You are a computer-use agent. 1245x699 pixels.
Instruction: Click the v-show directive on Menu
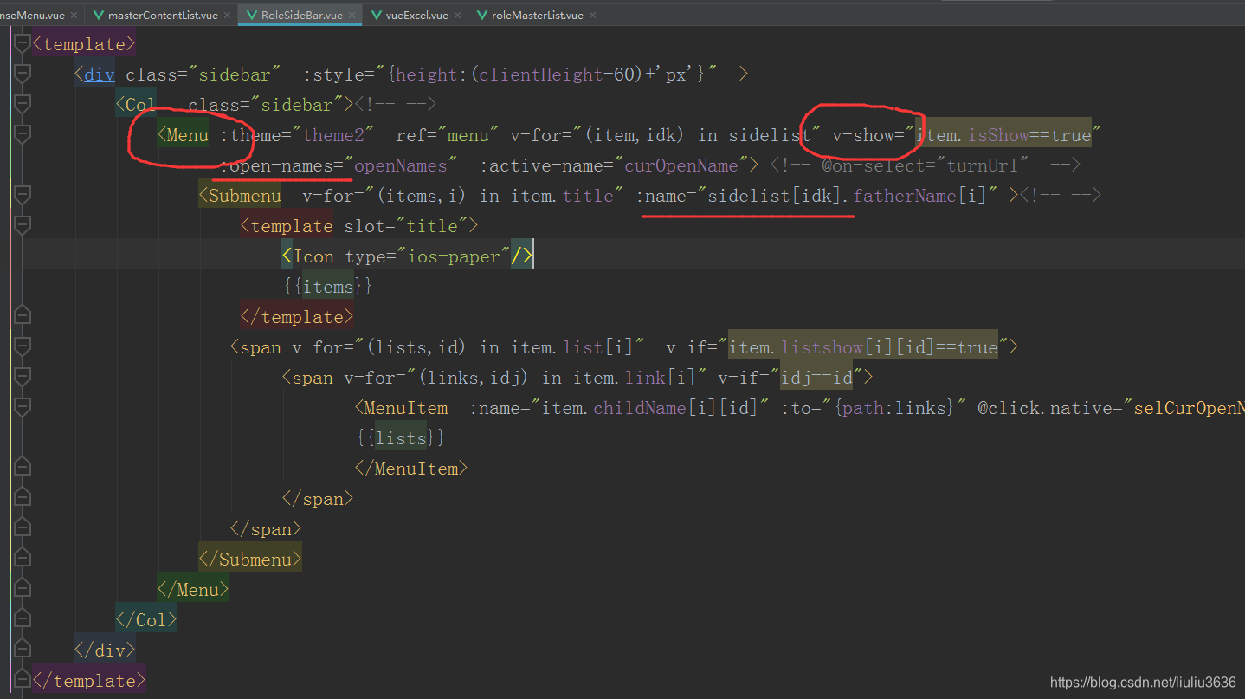(x=862, y=135)
